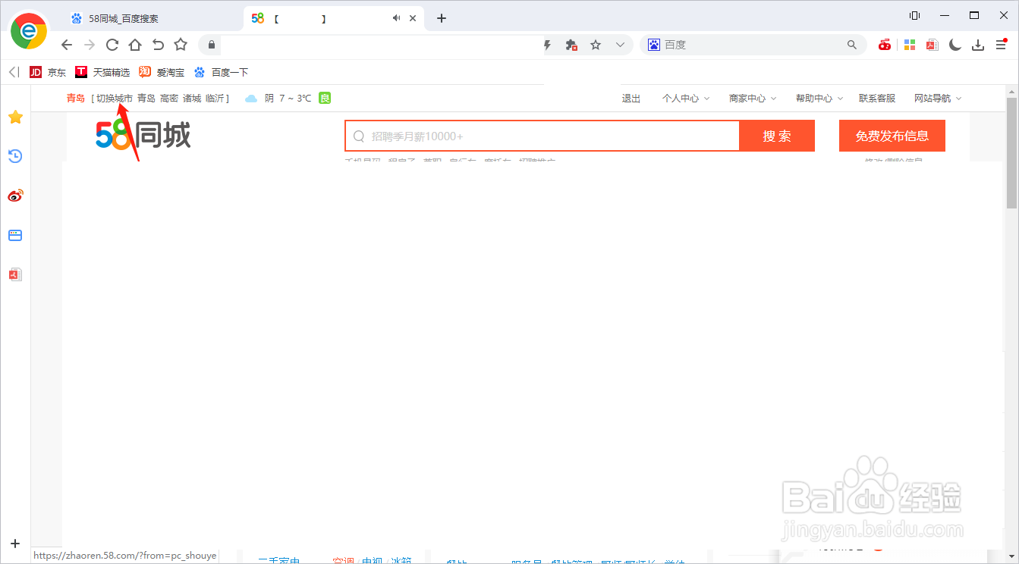This screenshot has height=564, width=1019.
Task: Open the 爱淘宝 bookmark
Action: tap(162, 73)
